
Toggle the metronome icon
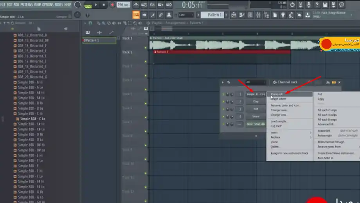point(136,5)
